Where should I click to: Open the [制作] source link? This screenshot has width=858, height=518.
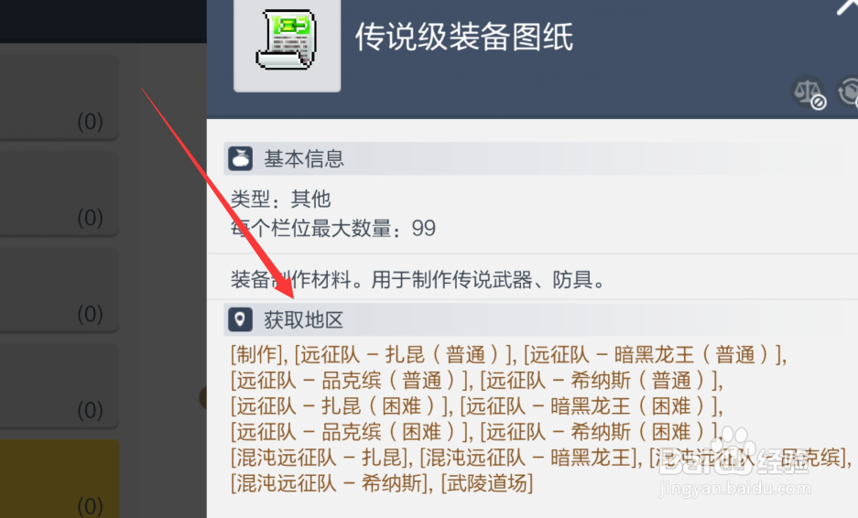coord(257,355)
